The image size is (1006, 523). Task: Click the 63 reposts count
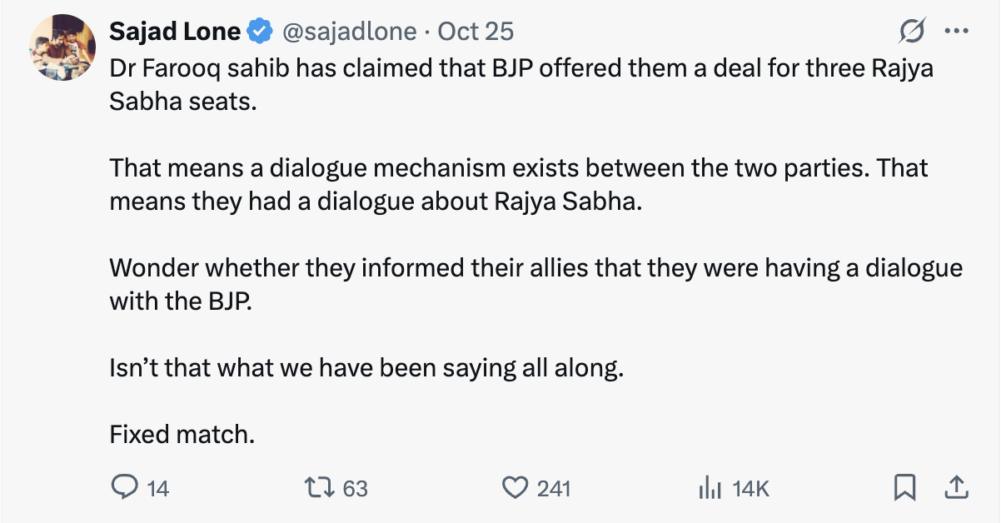point(356,488)
